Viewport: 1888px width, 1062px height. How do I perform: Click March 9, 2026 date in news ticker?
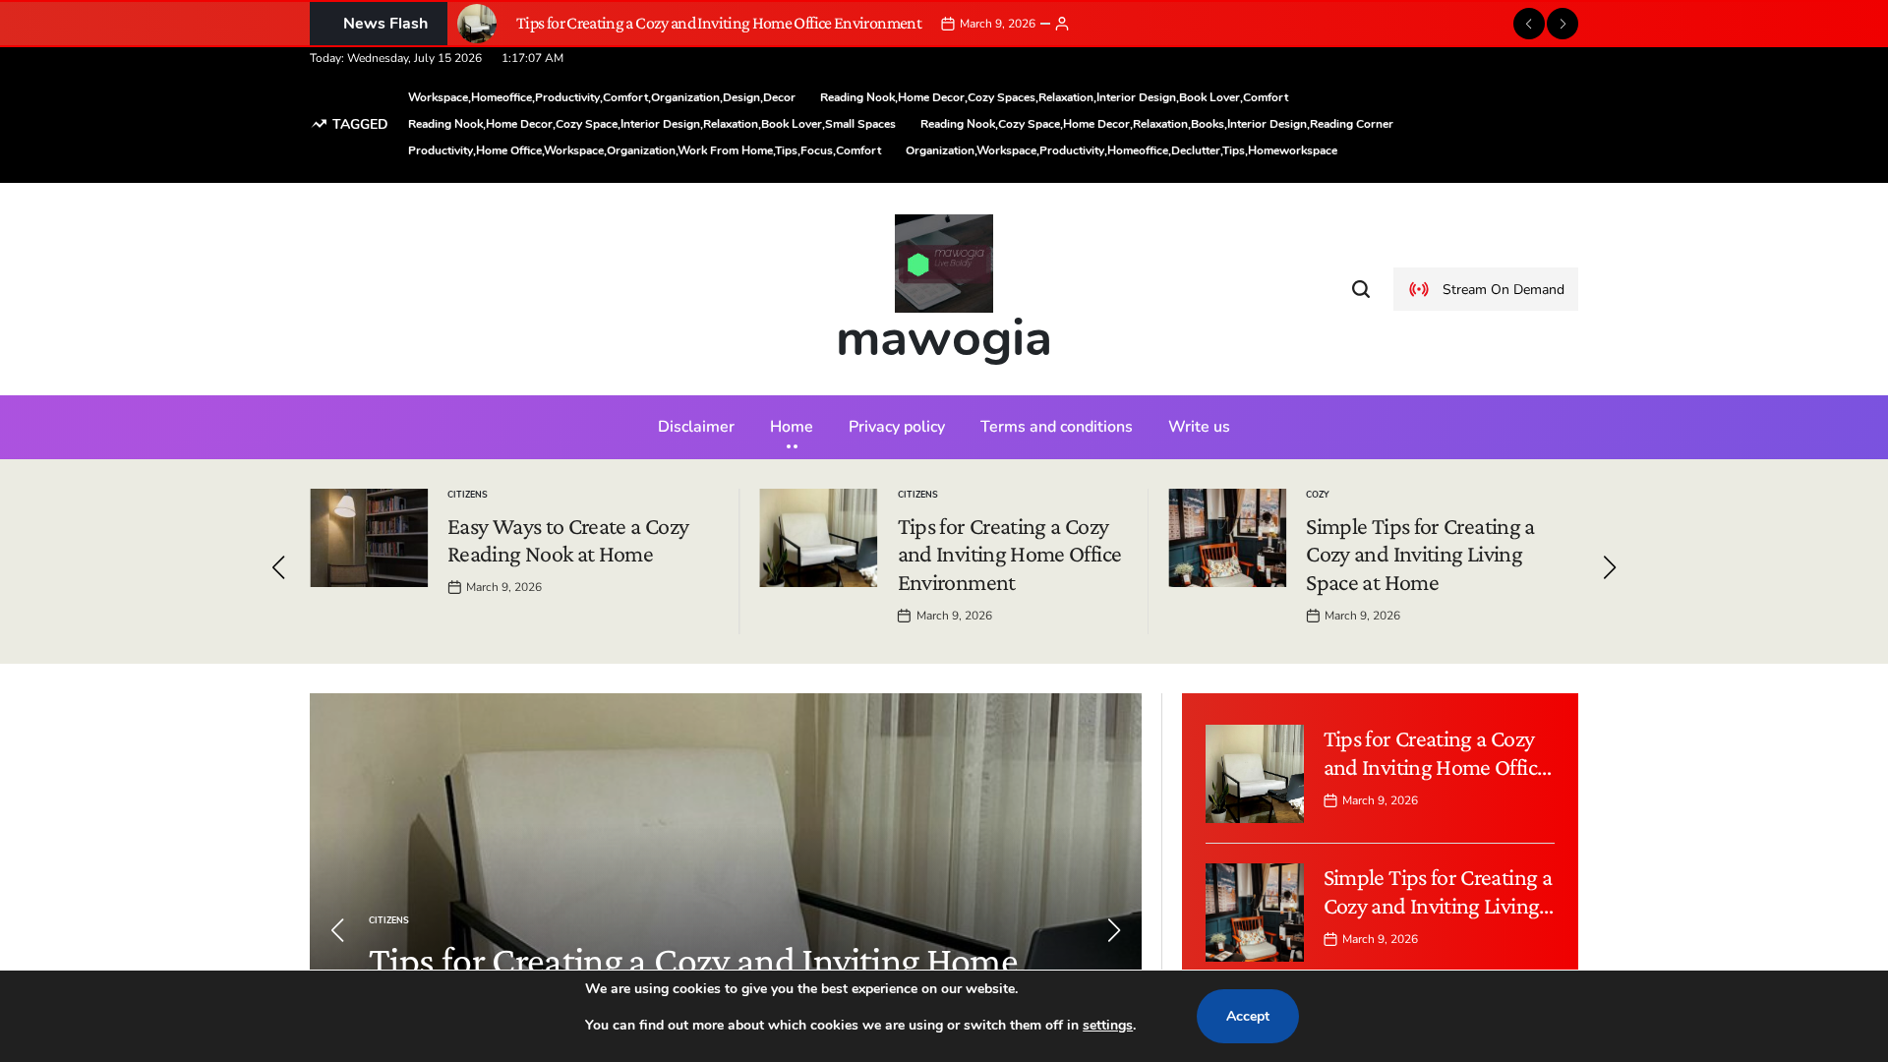997,24
